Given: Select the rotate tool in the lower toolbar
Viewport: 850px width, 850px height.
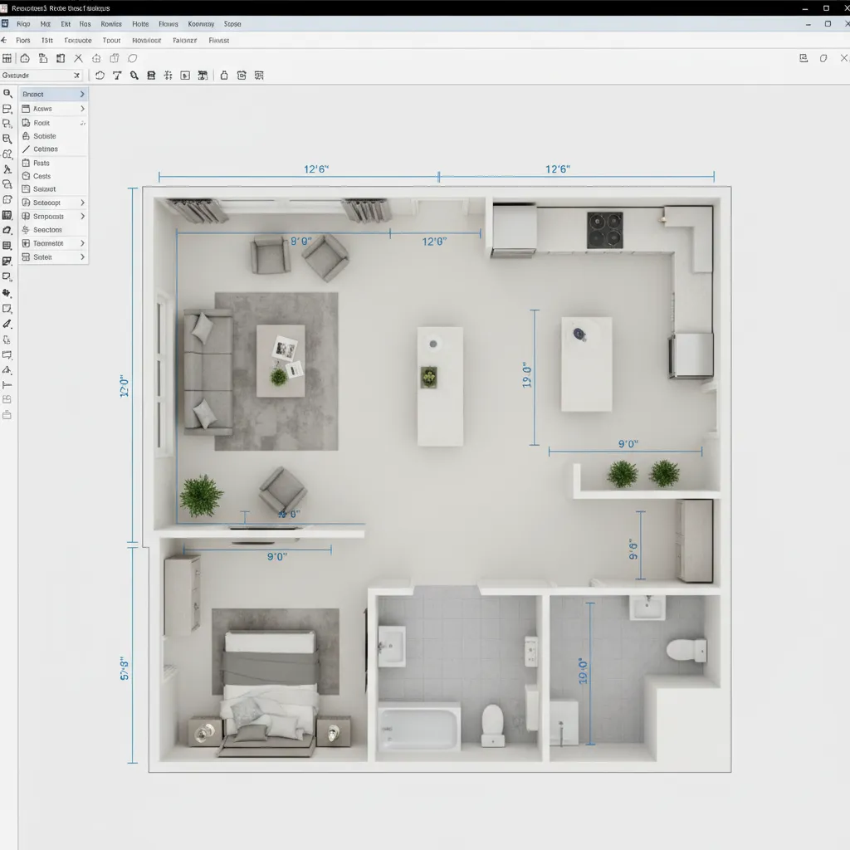Looking at the screenshot, I should [98, 76].
